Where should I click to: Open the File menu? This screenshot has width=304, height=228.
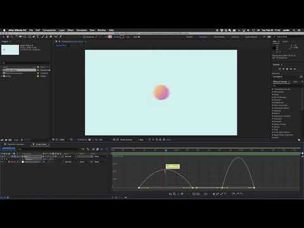click(x=31, y=30)
